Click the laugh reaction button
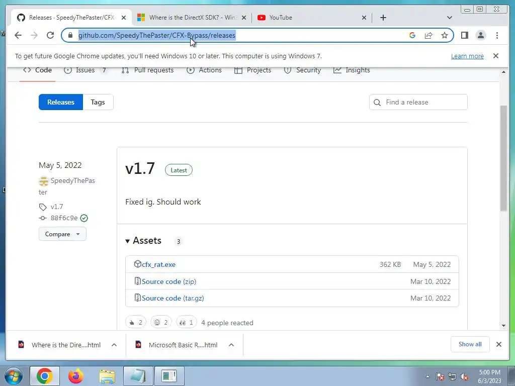Viewport: 515px width, 386px height. (161, 323)
